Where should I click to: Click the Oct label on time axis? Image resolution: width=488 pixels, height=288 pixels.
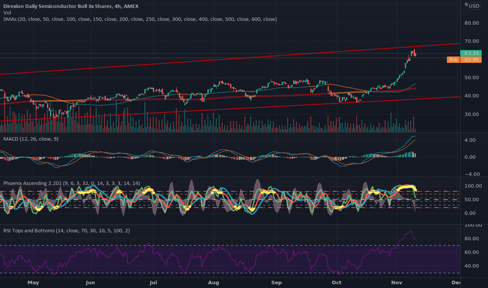point(337,283)
